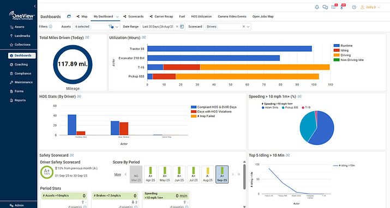
Task: Toggle Non-Driving Idle legend entry
Action: (349, 60)
